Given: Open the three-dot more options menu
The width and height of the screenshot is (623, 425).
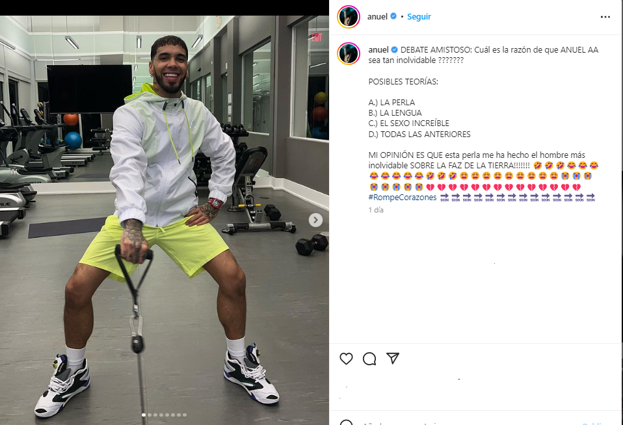Looking at the screenshot, I should [605, 17].
